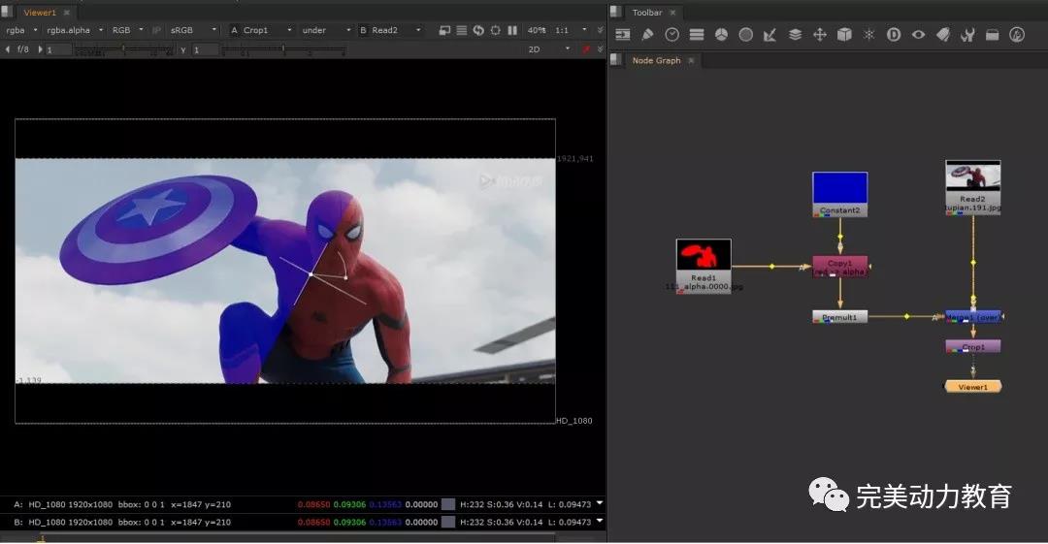Click the gamma value input field

(x=205, y=50)
